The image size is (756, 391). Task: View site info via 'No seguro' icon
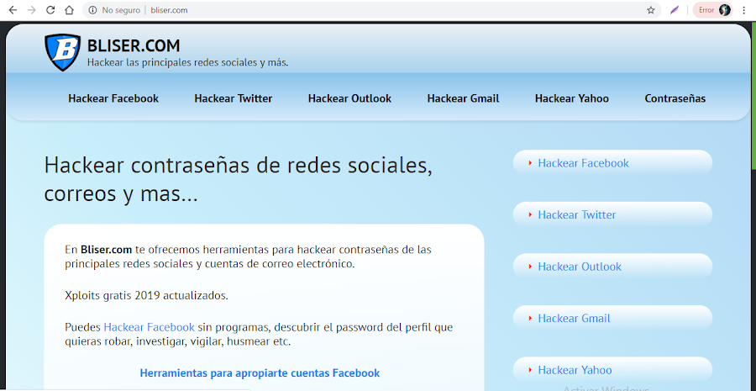(x=93, y=10)
